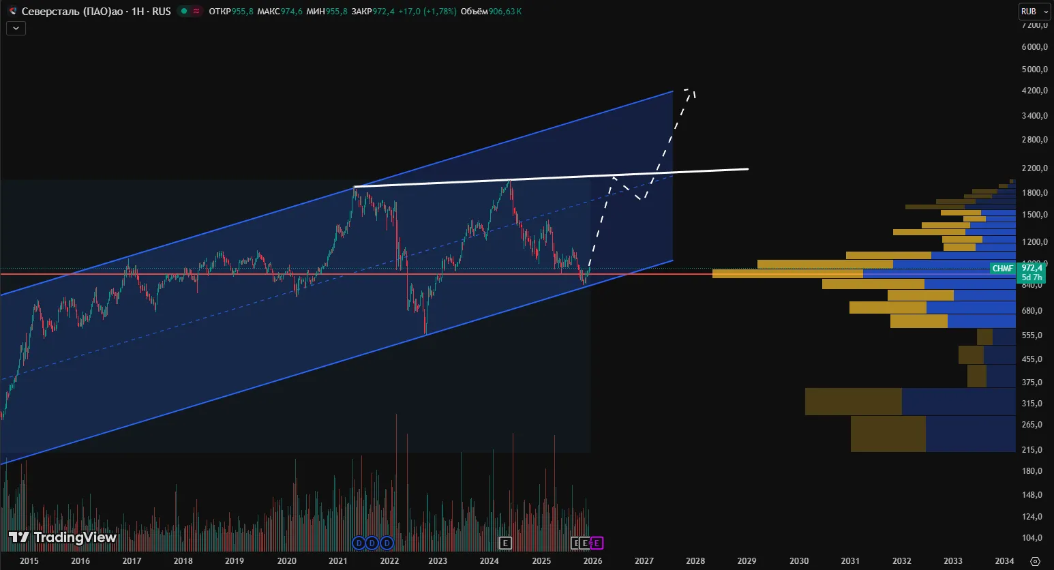The image size is (1054, 570).
Task: Click the 2020 label on time axis
Action: coord(286,561)
